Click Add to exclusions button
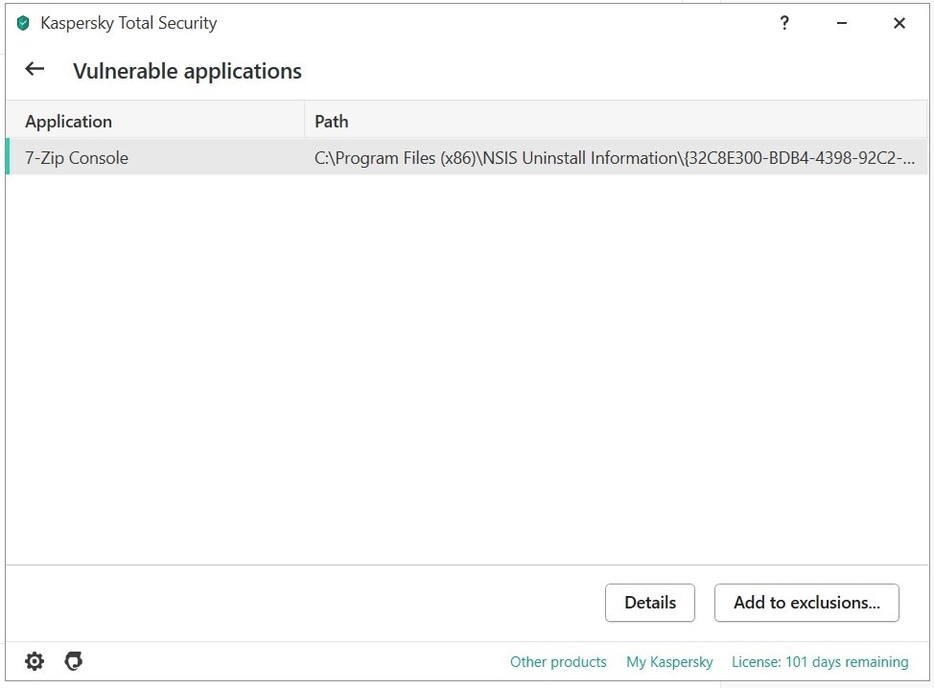 tap(806, 603)
